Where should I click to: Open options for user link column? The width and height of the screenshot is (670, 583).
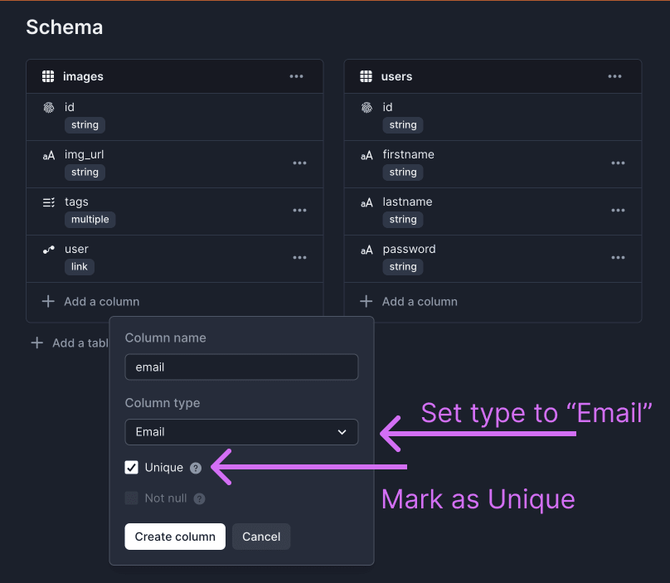tap(299, 258)
